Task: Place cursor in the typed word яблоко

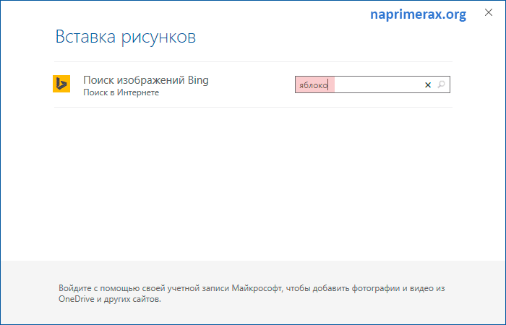Action: (x=313, y=85)
